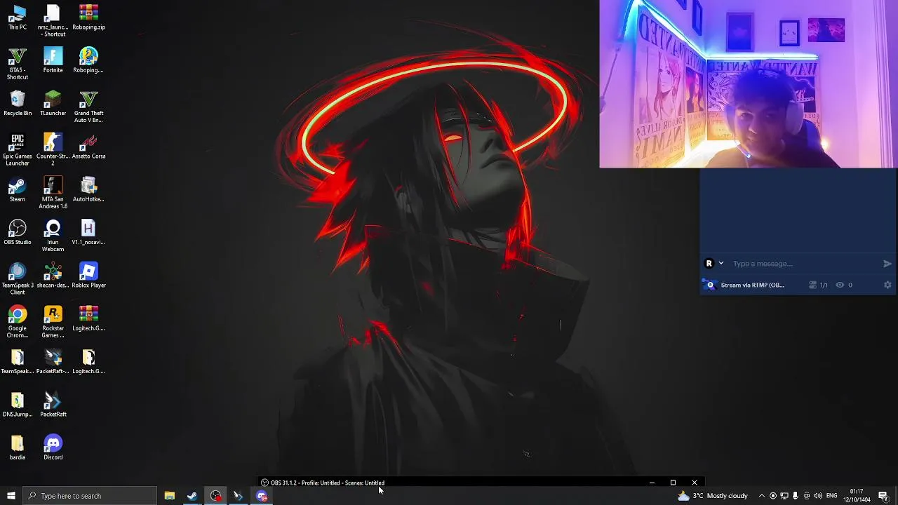Image resolution: width=898 pixels, height=505 pixels.
Task: Click the microphone tray icon
Action: 796,496
